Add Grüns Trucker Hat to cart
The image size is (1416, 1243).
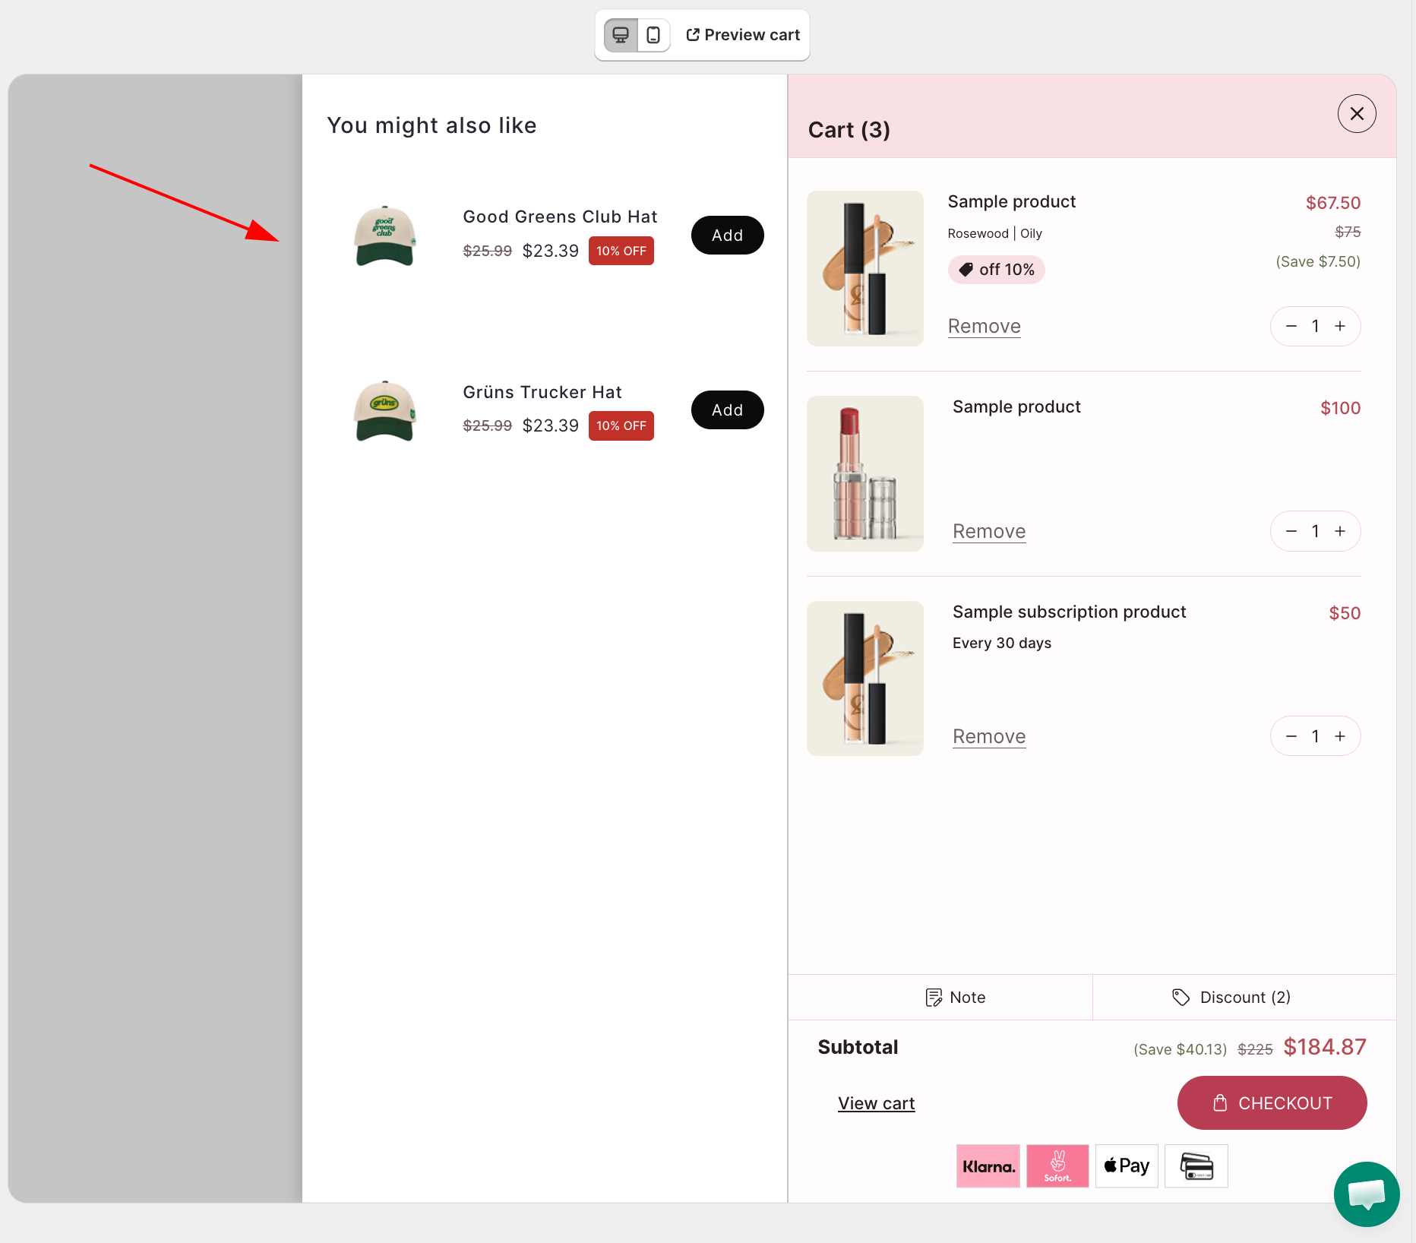(727, 410)
